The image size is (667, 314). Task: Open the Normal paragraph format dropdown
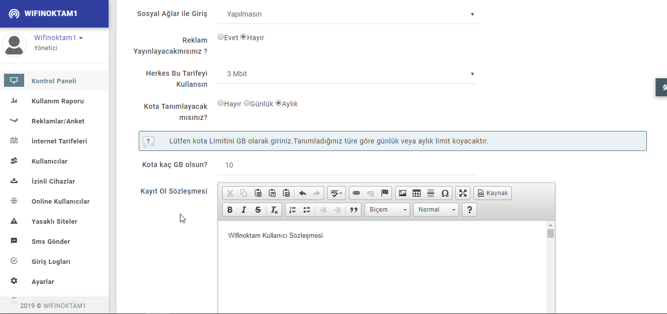436,210
